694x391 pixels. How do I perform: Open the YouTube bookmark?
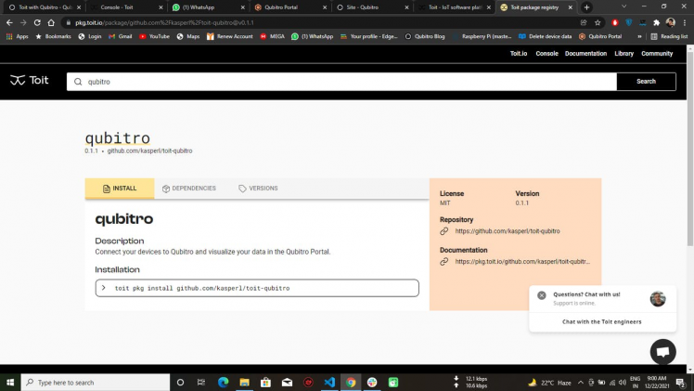[154, 36]
